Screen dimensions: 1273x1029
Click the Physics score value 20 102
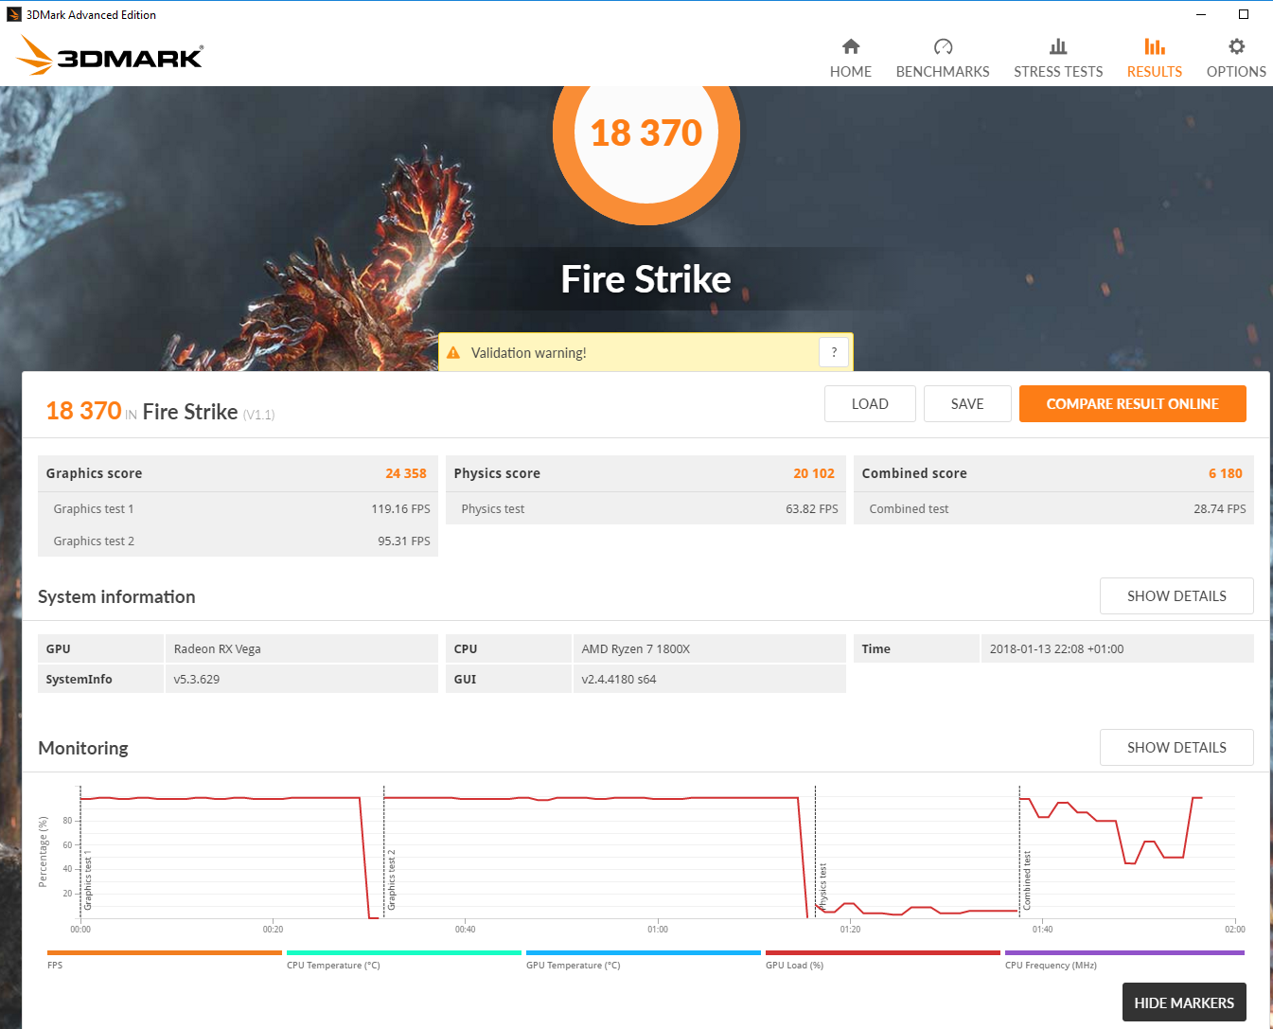[814, 473]
